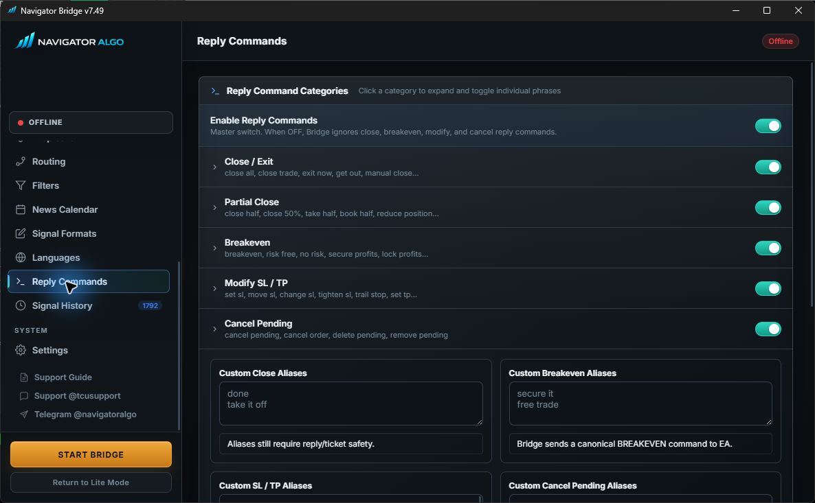
Task: Open the Settings page
Action: (x=89, y=350)
